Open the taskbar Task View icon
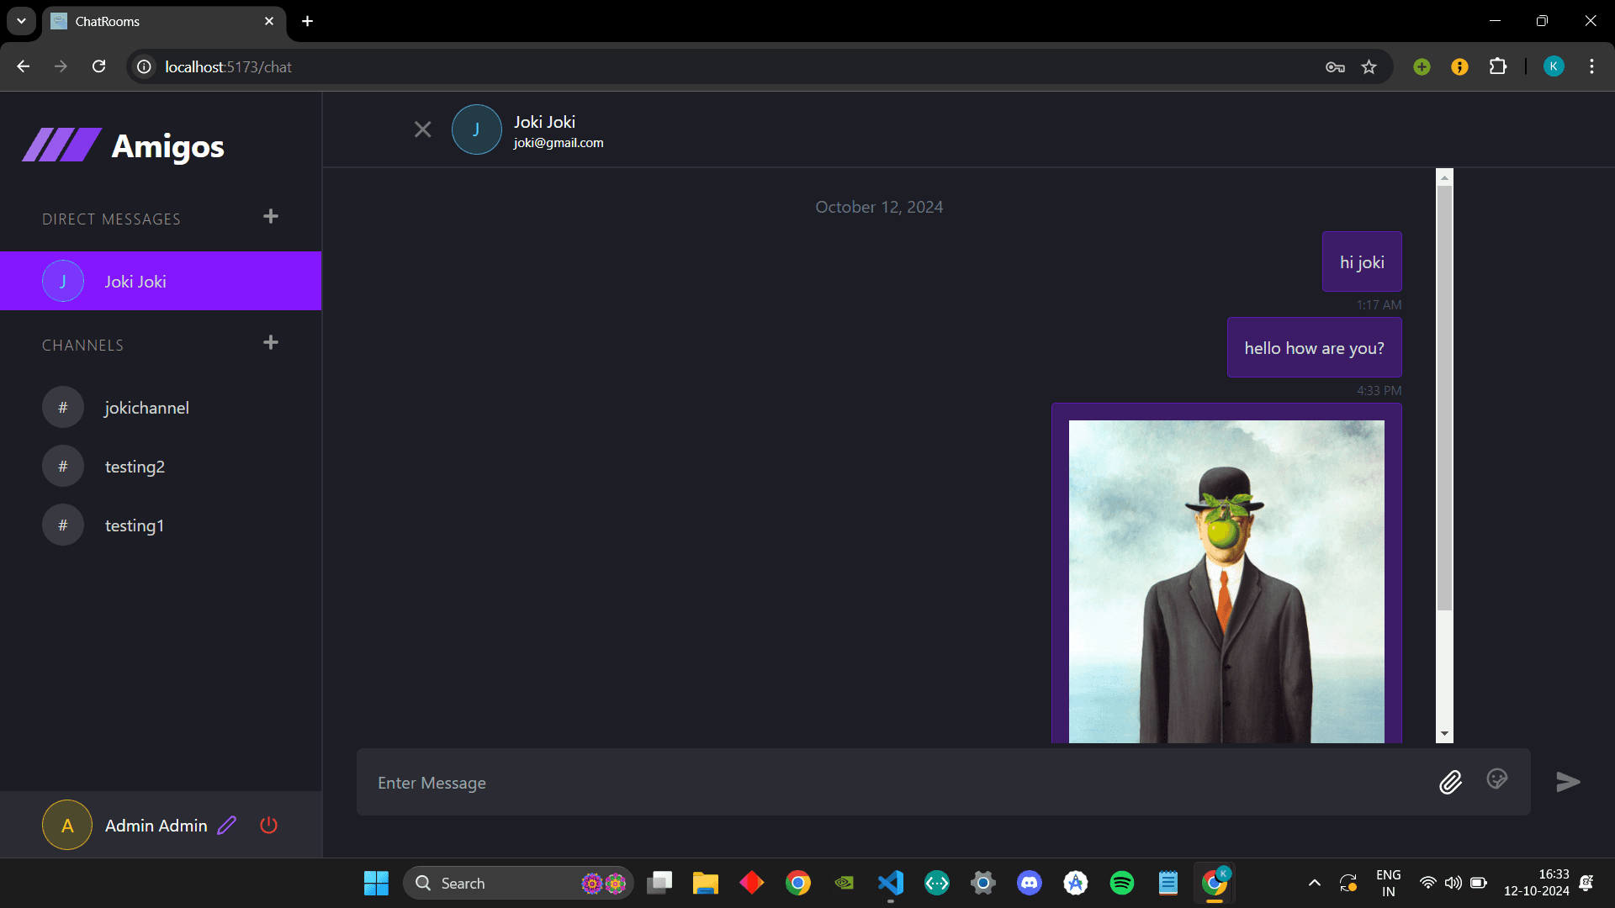The width and height of the screenshot is (1615, 908). coord(659,883)
